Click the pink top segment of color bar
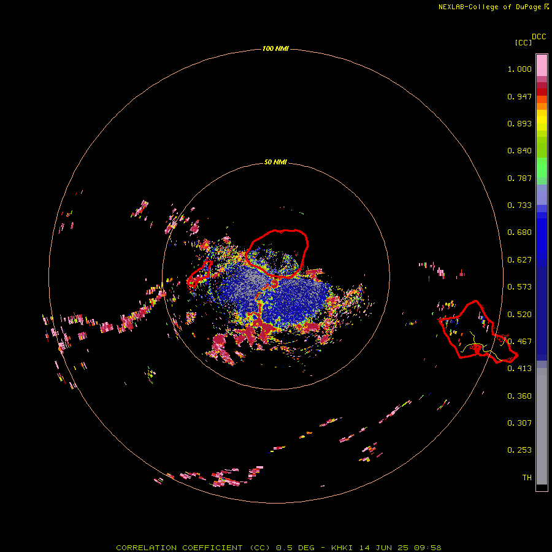This screenshot has width=552, height=552. click(542, 65)
